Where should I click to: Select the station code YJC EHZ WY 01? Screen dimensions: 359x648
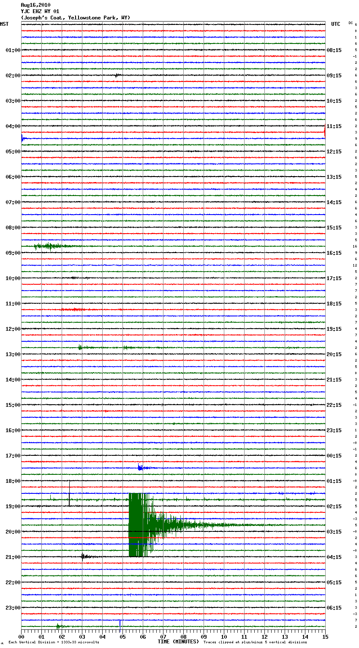(40, 11)
